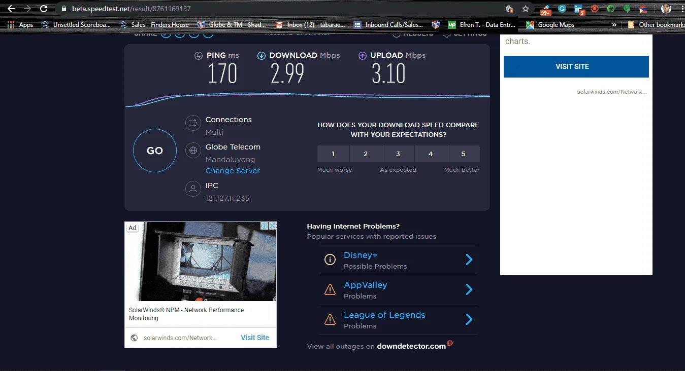Viewport: 685px width, 371px height.
Task: Reload the speedtest page
Action: (x=44, y=9)
